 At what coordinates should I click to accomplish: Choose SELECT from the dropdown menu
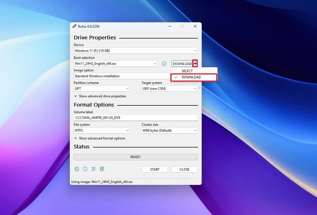coord(194,71)
